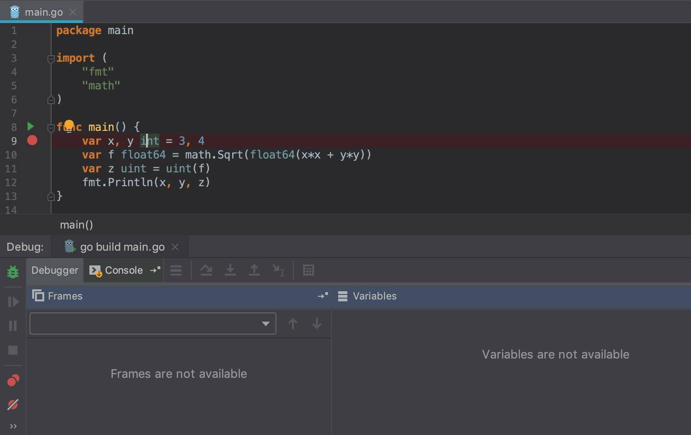Viewport: 691px width, 435px height.
Task: Collapse the import block fold marker
Action: (51, 59)
